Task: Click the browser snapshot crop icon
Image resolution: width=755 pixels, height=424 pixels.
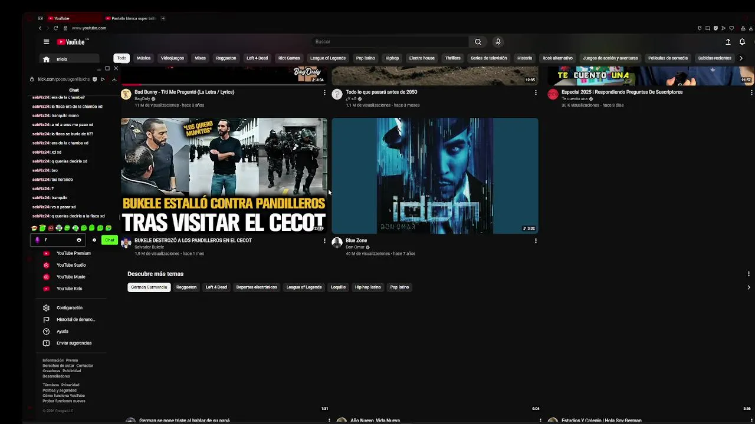Action: point(707,28)
